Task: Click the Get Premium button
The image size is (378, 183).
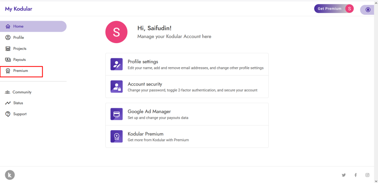Action: click(330, 8)
